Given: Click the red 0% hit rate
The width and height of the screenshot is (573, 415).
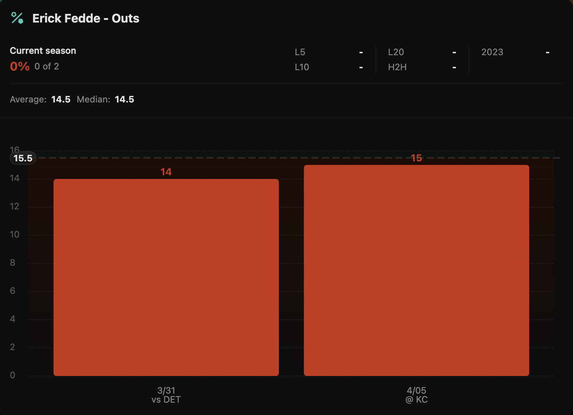Looking at the screenshot, I should (19, 66).
